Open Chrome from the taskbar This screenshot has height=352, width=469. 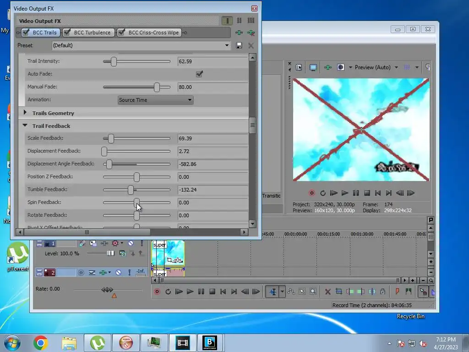[x=40, y=343]
